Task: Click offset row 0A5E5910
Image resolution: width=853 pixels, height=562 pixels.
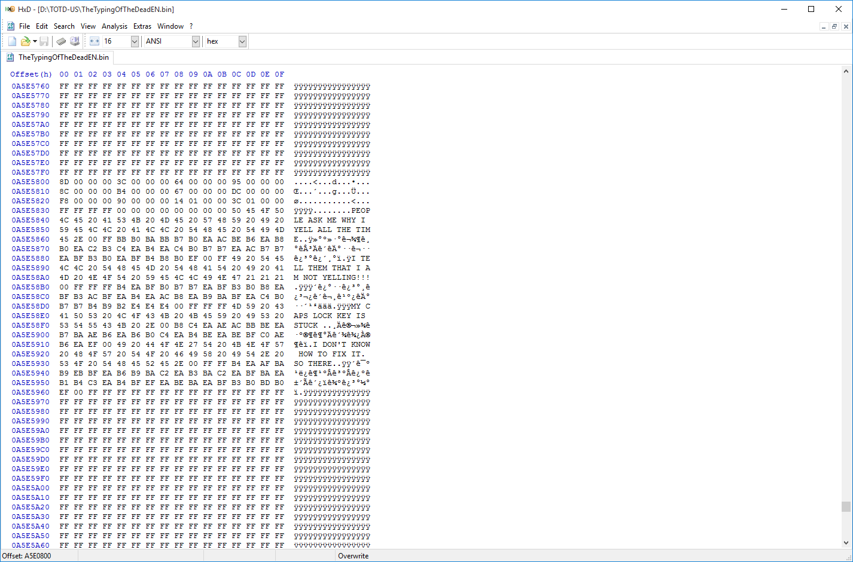Action: pos(31,344)
